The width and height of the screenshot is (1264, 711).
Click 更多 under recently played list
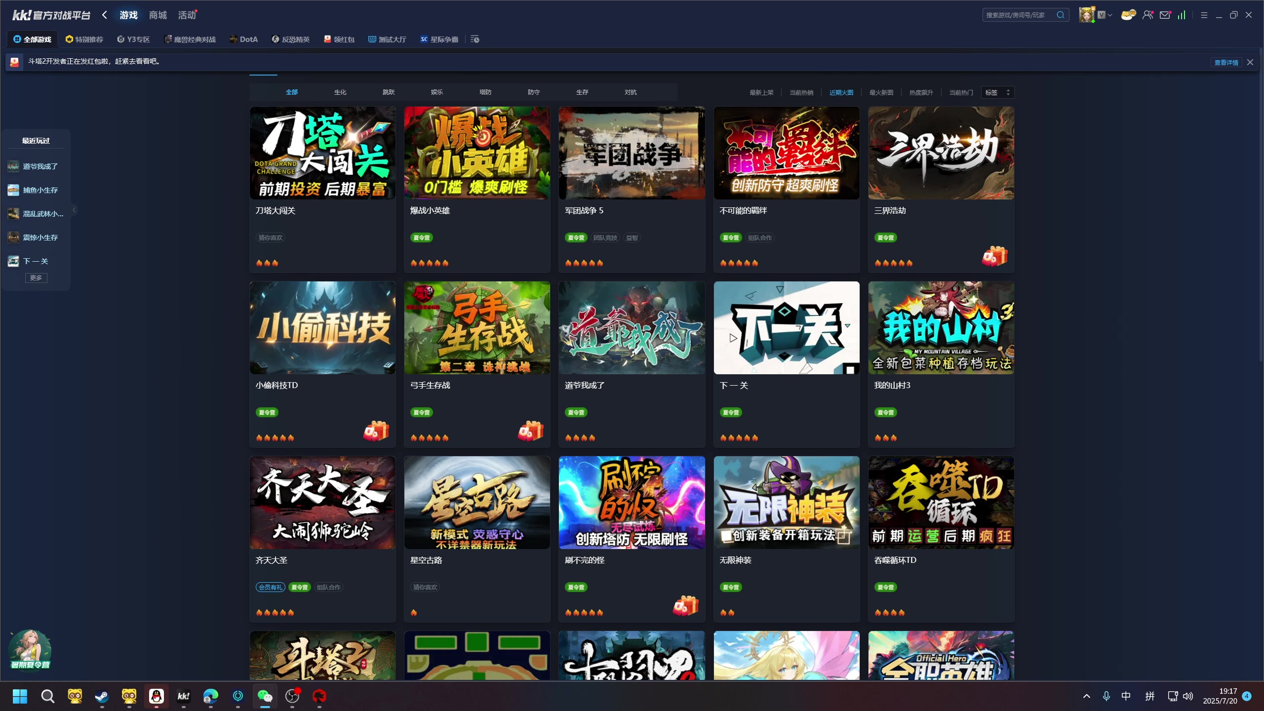[x=36, y=277]
